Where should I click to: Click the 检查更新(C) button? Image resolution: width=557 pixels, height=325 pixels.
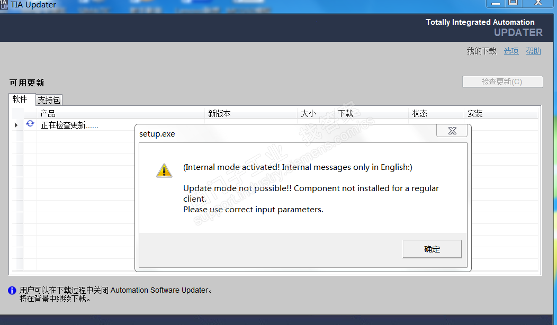click(x=502, y=82)
